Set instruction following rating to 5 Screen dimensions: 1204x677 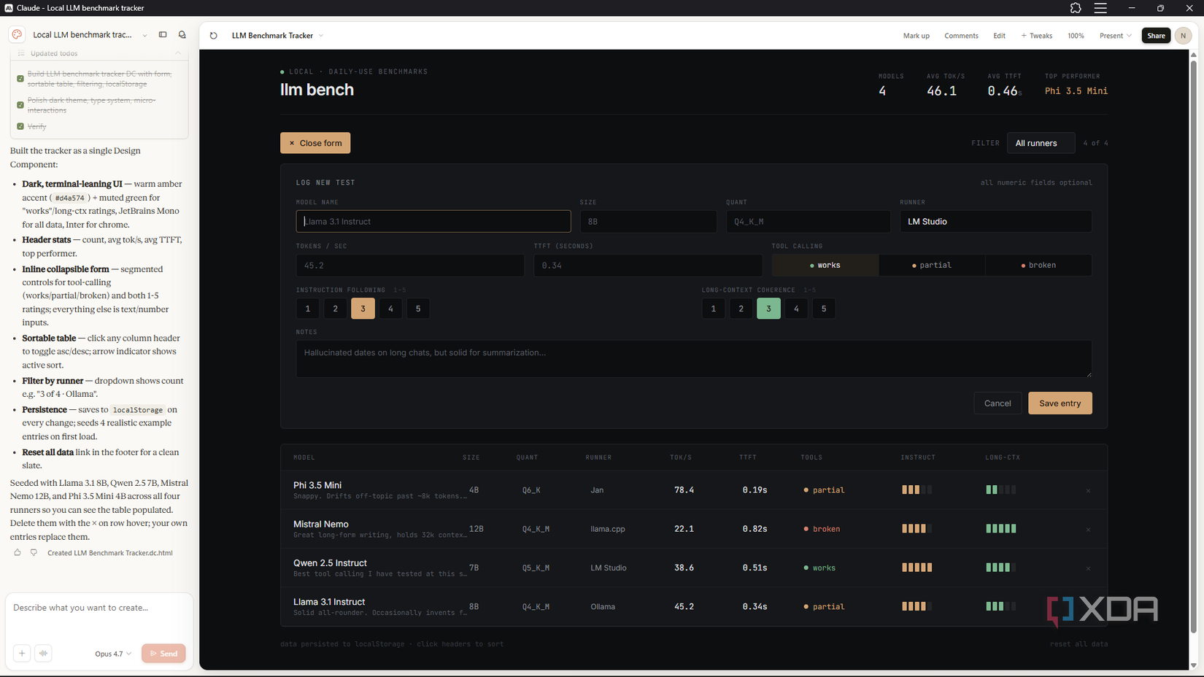(x=418, y=309)
